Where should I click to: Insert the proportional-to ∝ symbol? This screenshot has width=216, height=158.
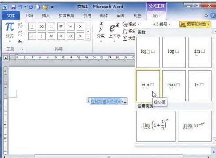(51, 36)
